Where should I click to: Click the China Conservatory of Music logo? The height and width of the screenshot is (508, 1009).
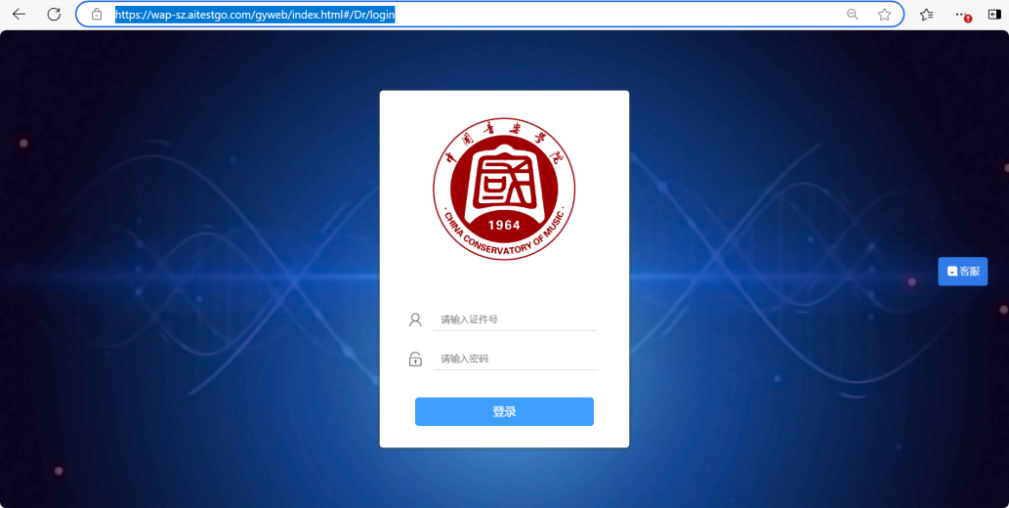tap(504, 190)
